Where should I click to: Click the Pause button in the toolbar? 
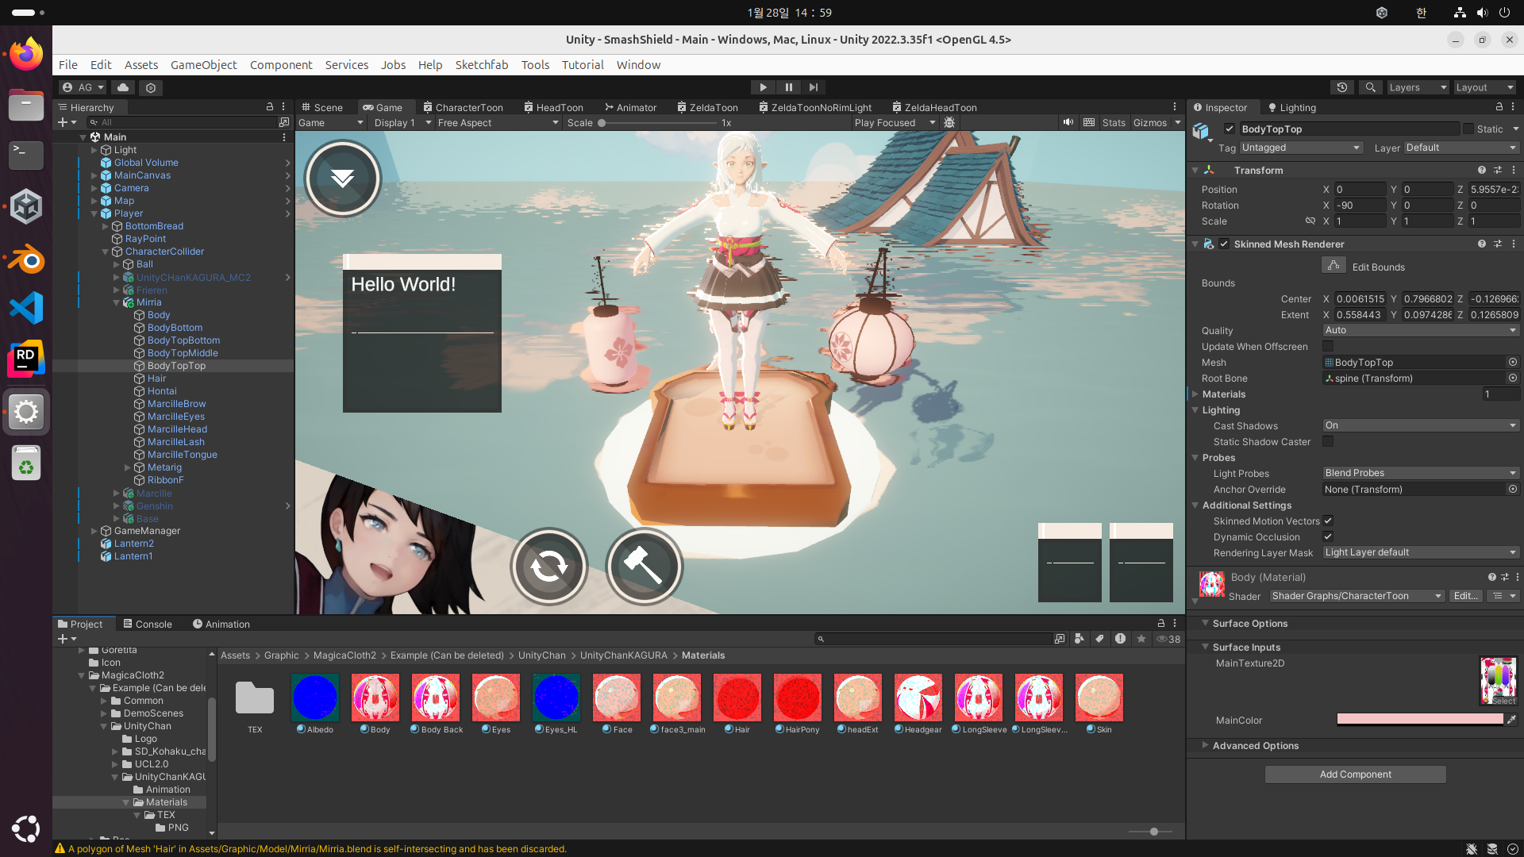pyautogui.click(x=788, y=87)
